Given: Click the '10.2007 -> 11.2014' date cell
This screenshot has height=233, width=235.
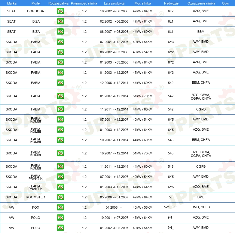Looking at the screenshot, I should (114, 140).
